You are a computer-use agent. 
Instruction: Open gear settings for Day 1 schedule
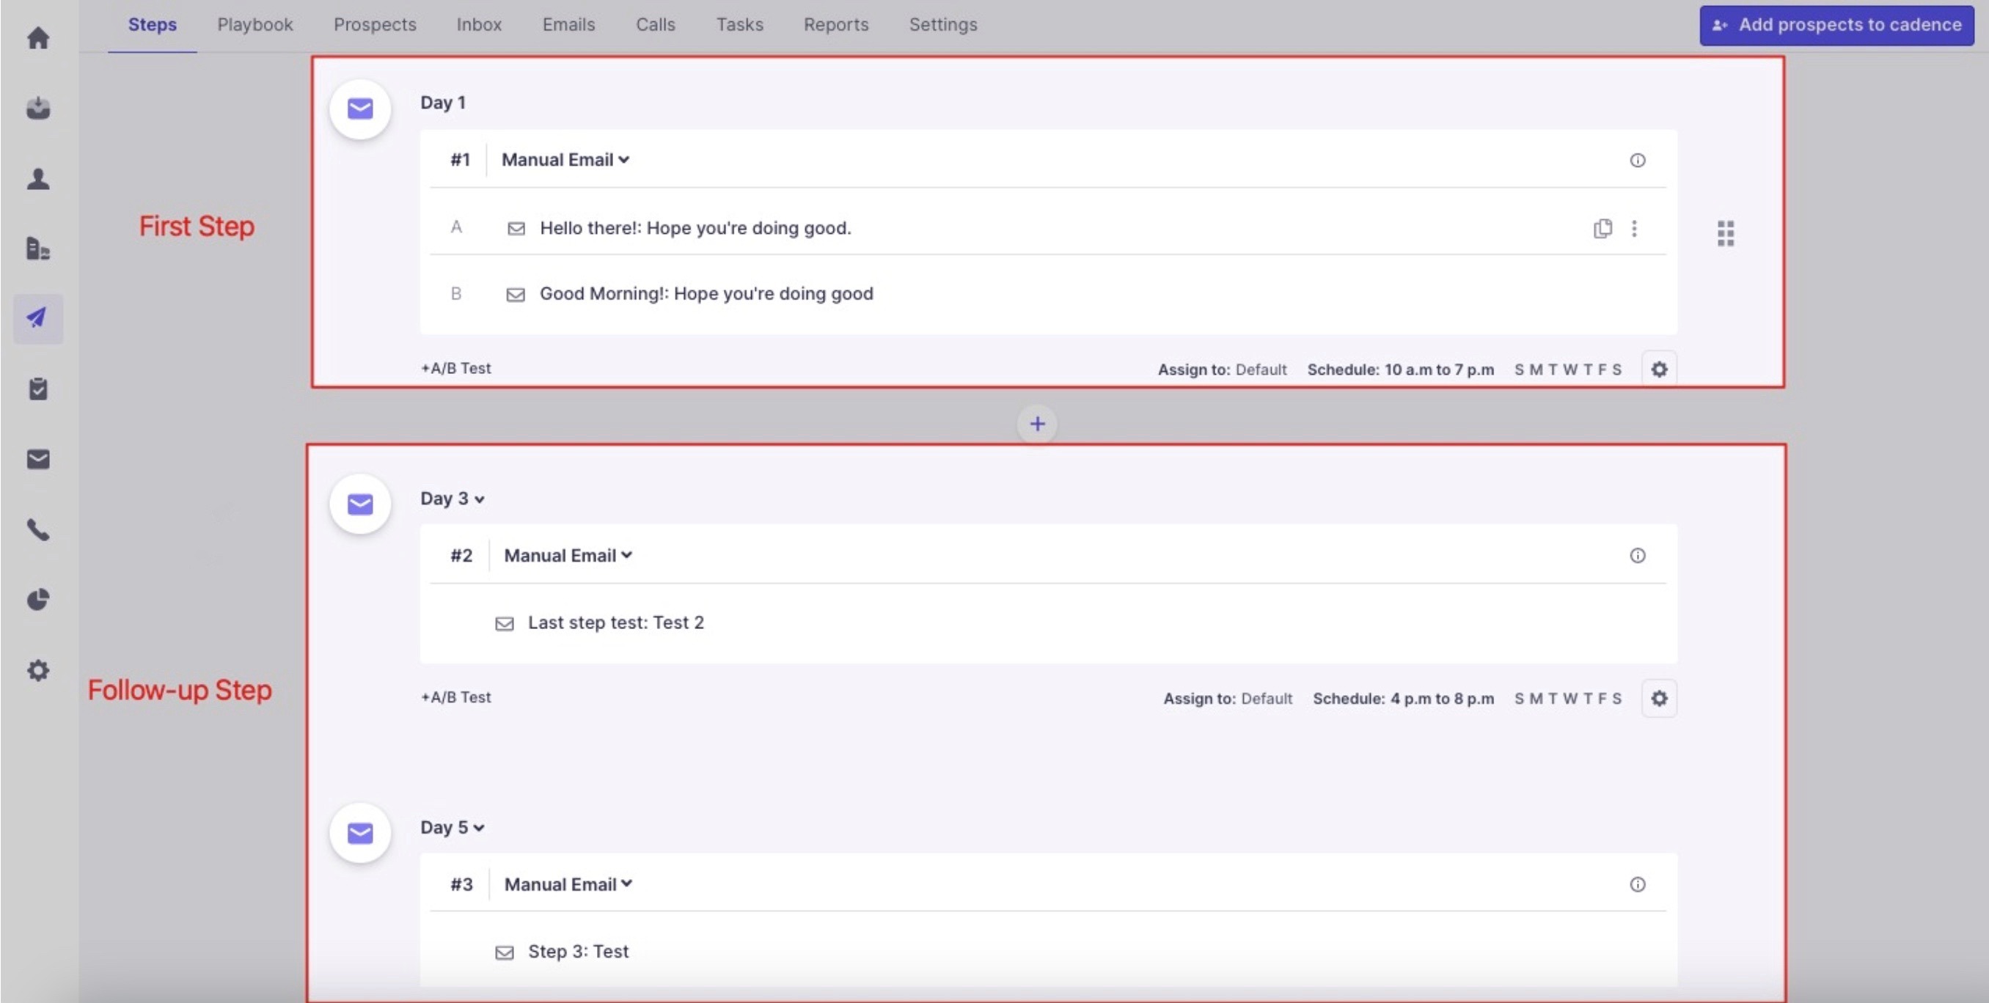(x=1658, y=369)
